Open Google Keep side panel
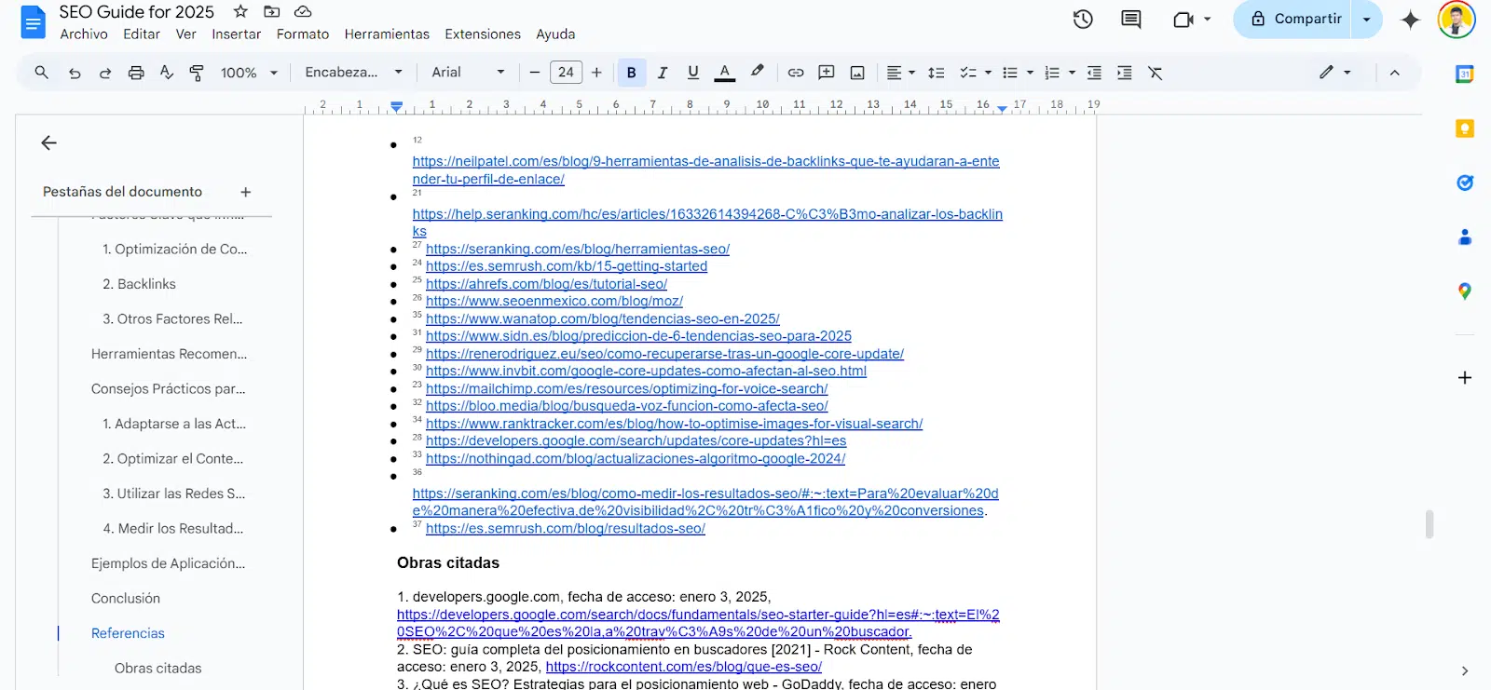Image resolution: width=1491 pixels, height=690 pixels. [1465, 129]
